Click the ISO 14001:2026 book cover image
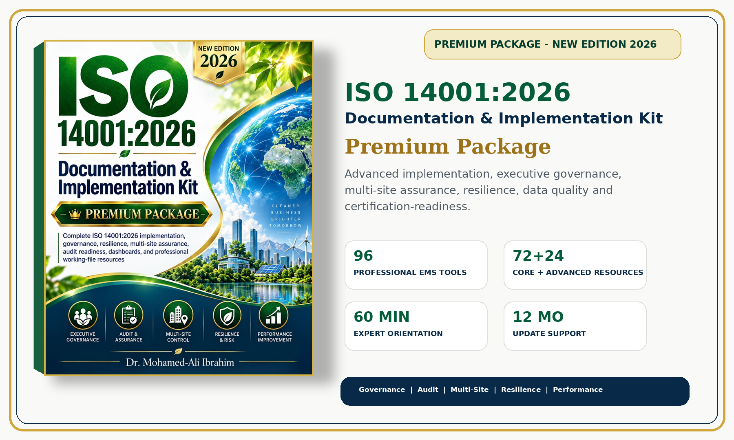Screen dimensions: 734x440 click(174, 208)
